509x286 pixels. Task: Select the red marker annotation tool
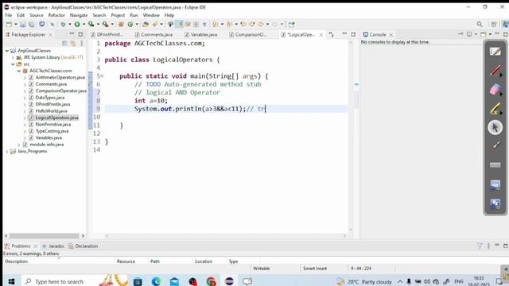click(x=495, y=71)
